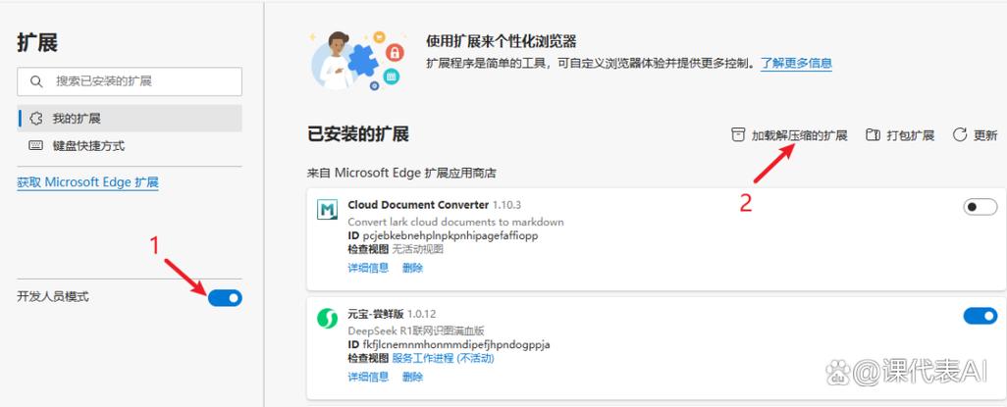Viewport: 1007px width, 407px height.
Task: Click the 更新 button
Action: [975, 134]
